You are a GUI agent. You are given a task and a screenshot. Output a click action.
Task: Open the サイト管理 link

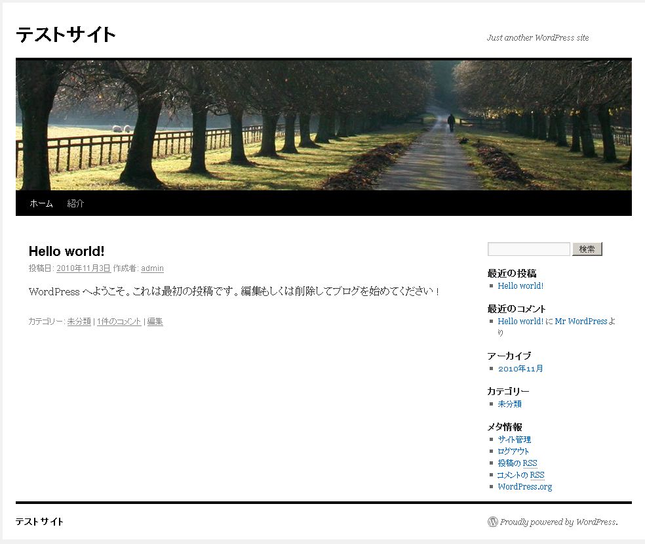click(514, 440)
